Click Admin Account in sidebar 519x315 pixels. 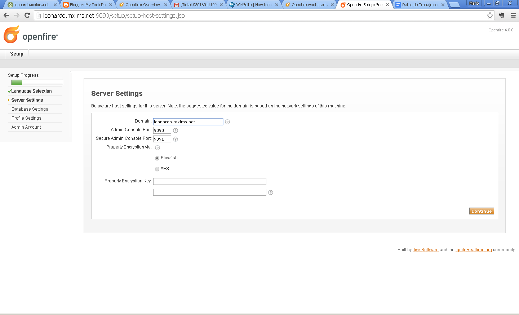coord(26,127)
